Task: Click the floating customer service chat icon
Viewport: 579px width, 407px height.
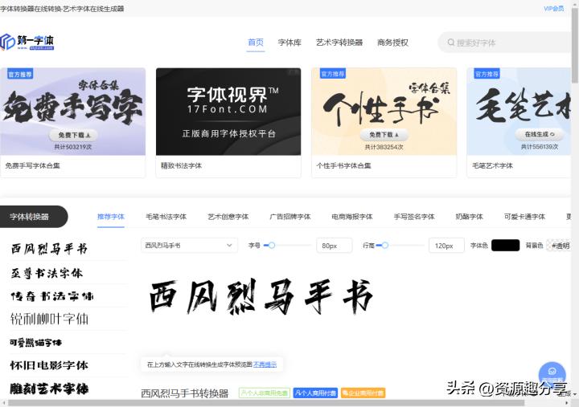Action: (552, 373)
